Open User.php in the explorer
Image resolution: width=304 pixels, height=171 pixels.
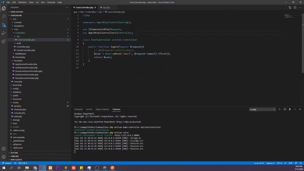pos(18,82)
